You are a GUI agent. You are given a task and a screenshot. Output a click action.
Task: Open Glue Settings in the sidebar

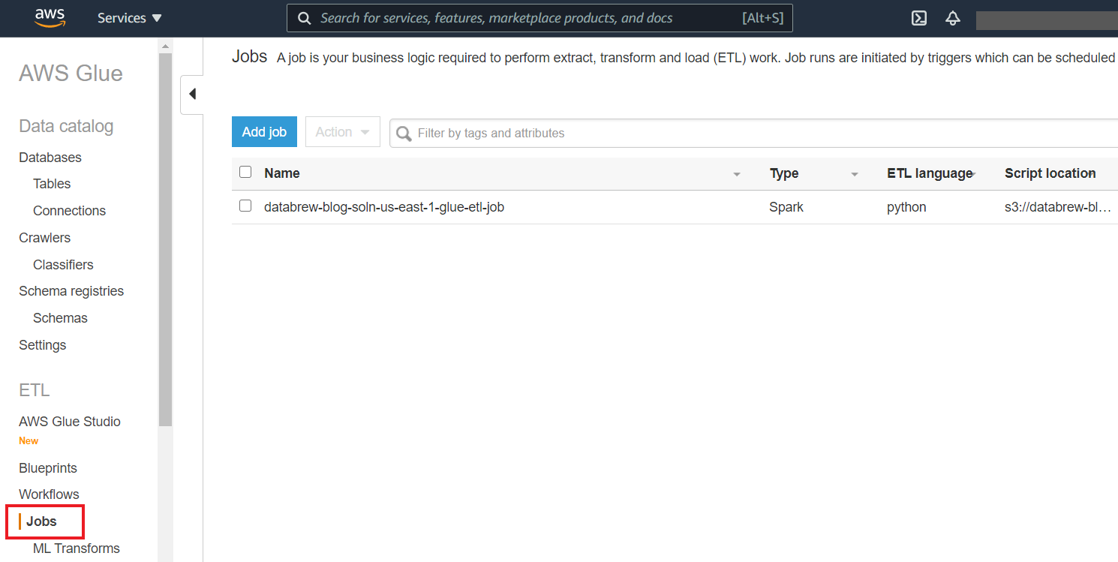(x=42, y=345)
